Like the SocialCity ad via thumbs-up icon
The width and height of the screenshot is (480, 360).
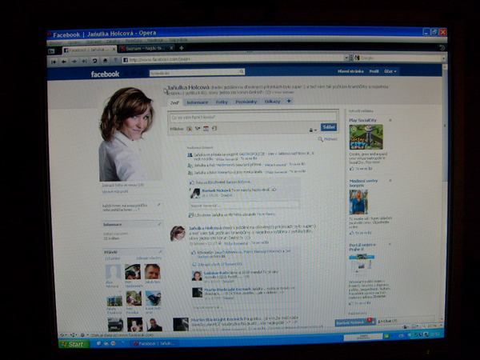click(x=352, y=169)
